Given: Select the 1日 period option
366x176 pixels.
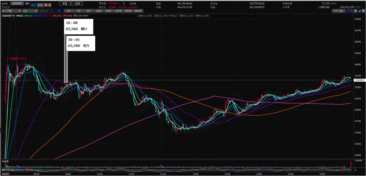Looking at the screenshot, I should tap(58, 11).
